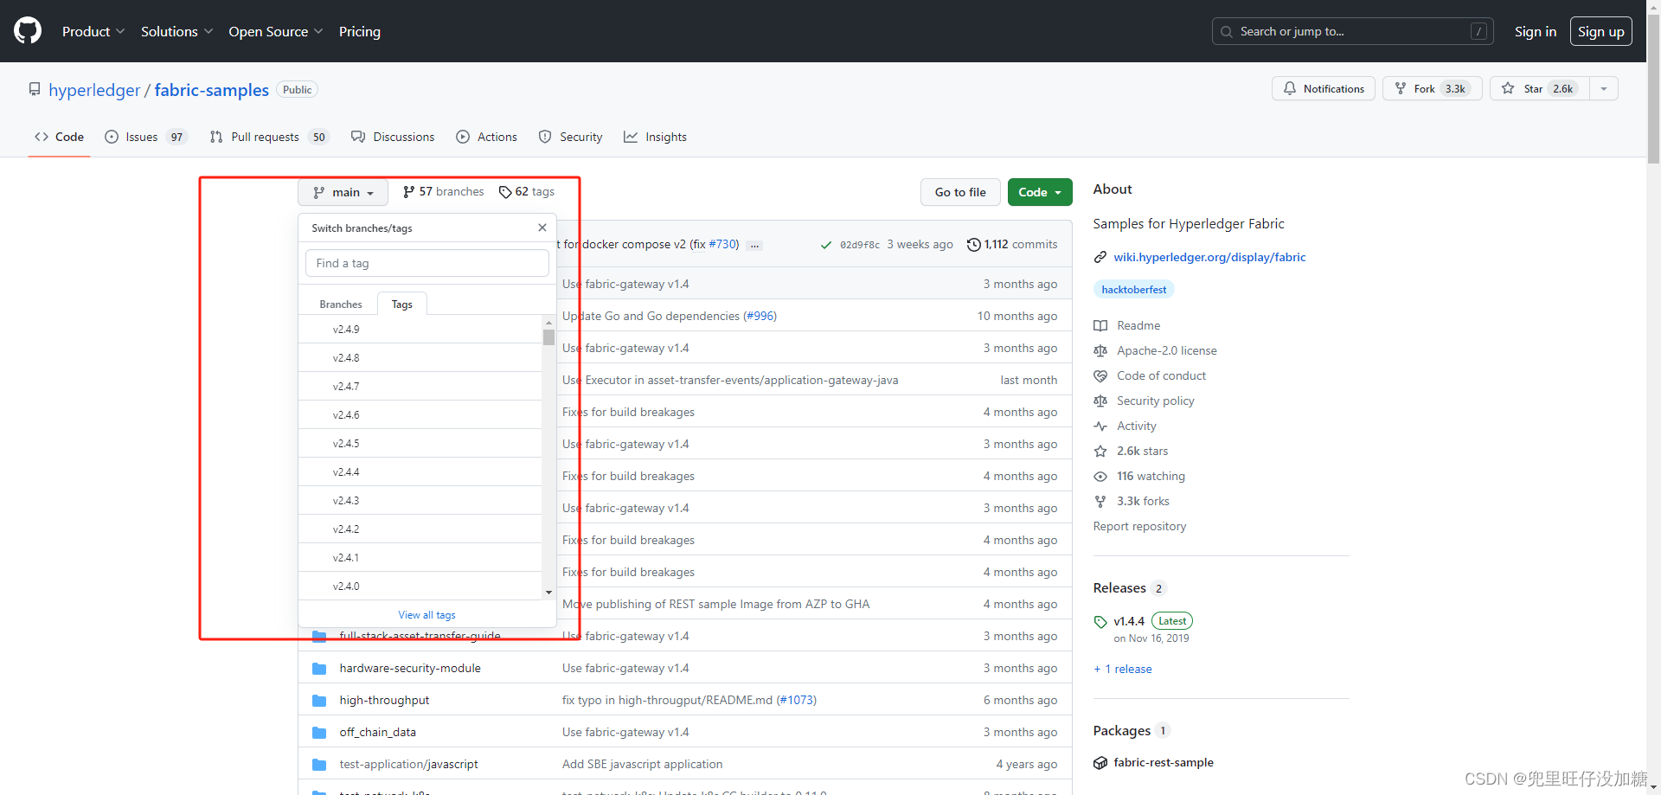Screen dimensions: 1661x795
Task: Select tag v2.4.8
Action: point(420,357)
